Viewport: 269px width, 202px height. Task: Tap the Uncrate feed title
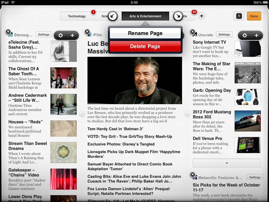click(x=205, y=35)
